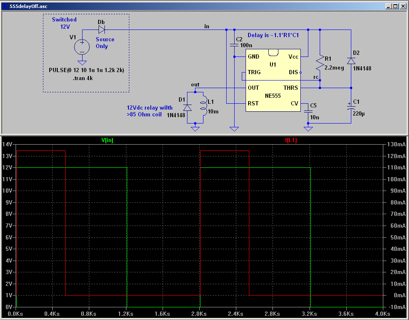Image resolution: width=409 pixels, height=320 pixels.
Task: Click the 130mA tick on the current axis
Action: point(396,144)
